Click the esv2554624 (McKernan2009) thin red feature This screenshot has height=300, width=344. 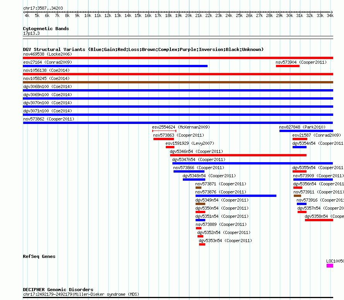164,131
